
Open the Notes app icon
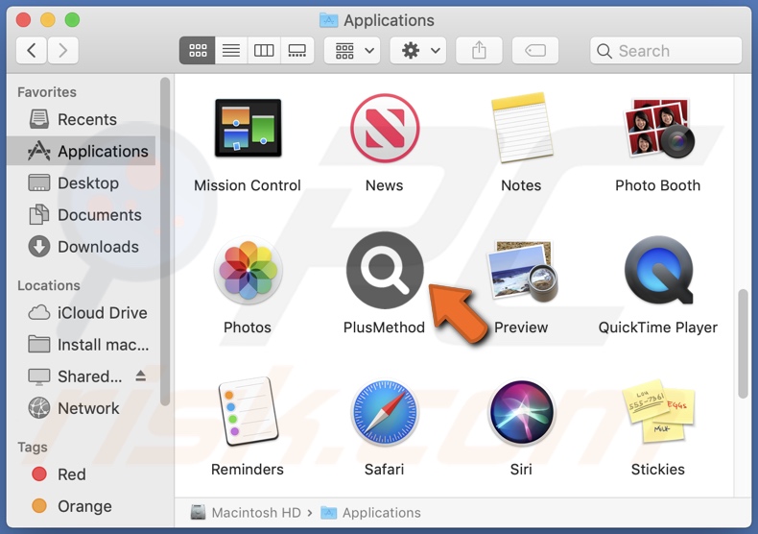tap(522, 128)
